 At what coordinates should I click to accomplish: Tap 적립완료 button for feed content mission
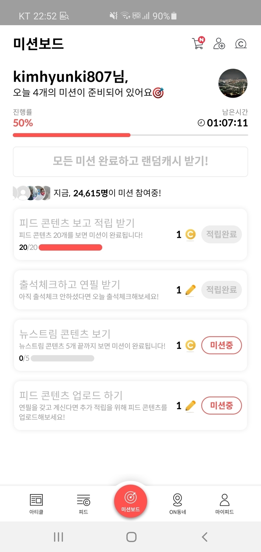tap(221, 234)
